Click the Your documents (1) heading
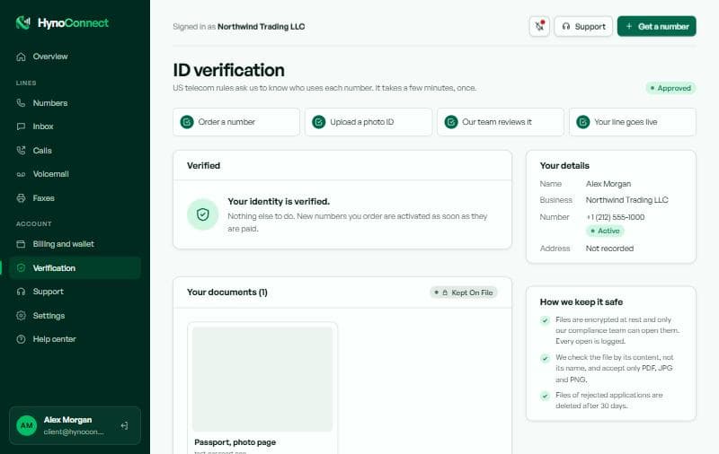The height and width of the screenshot is (454, 719). click(227, 292)
